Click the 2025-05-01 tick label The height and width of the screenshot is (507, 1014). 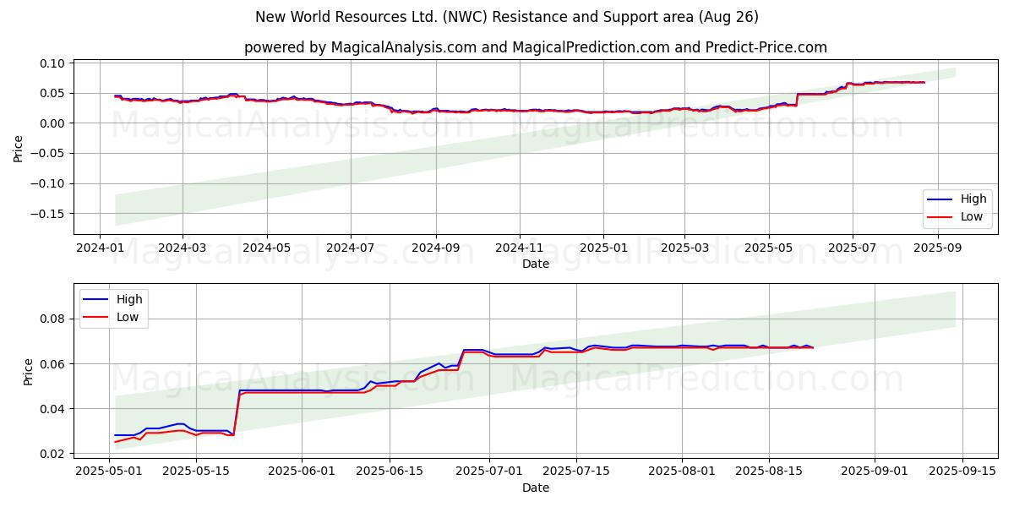click(x=110, y=472)
